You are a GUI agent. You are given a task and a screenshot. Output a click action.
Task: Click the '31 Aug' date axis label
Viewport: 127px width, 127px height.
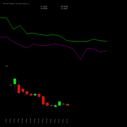tap(51, 121)
